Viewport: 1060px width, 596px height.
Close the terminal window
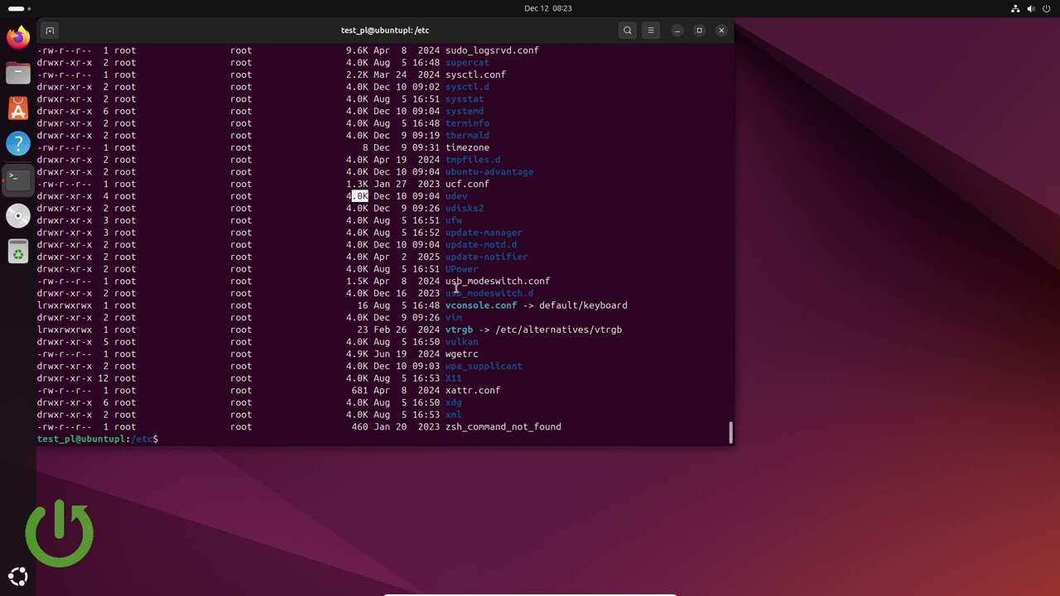point(721,31)
